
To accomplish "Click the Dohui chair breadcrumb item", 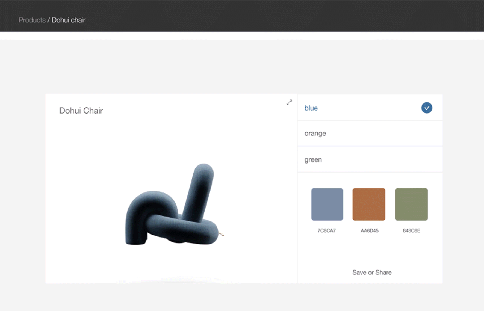I will (x=69, y=20).
